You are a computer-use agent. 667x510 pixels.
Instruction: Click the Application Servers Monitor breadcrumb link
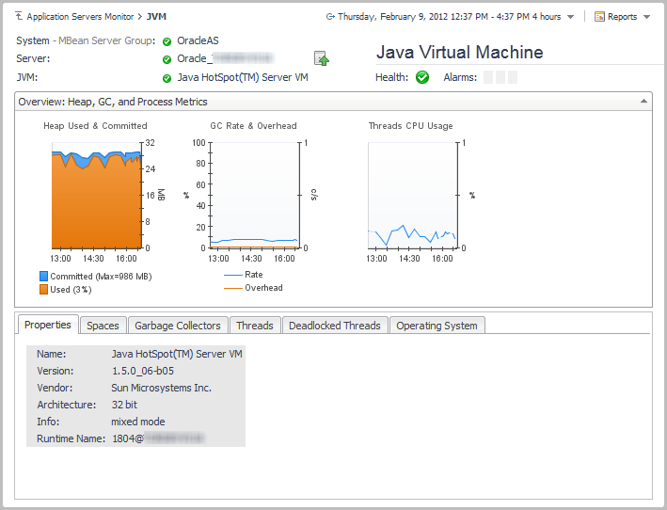point(80,17)
